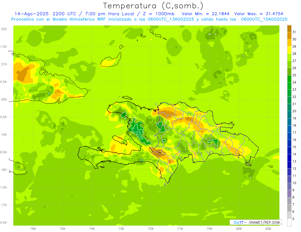
Task: Click the '25' contour label on the map
Action: click(134, 119)
